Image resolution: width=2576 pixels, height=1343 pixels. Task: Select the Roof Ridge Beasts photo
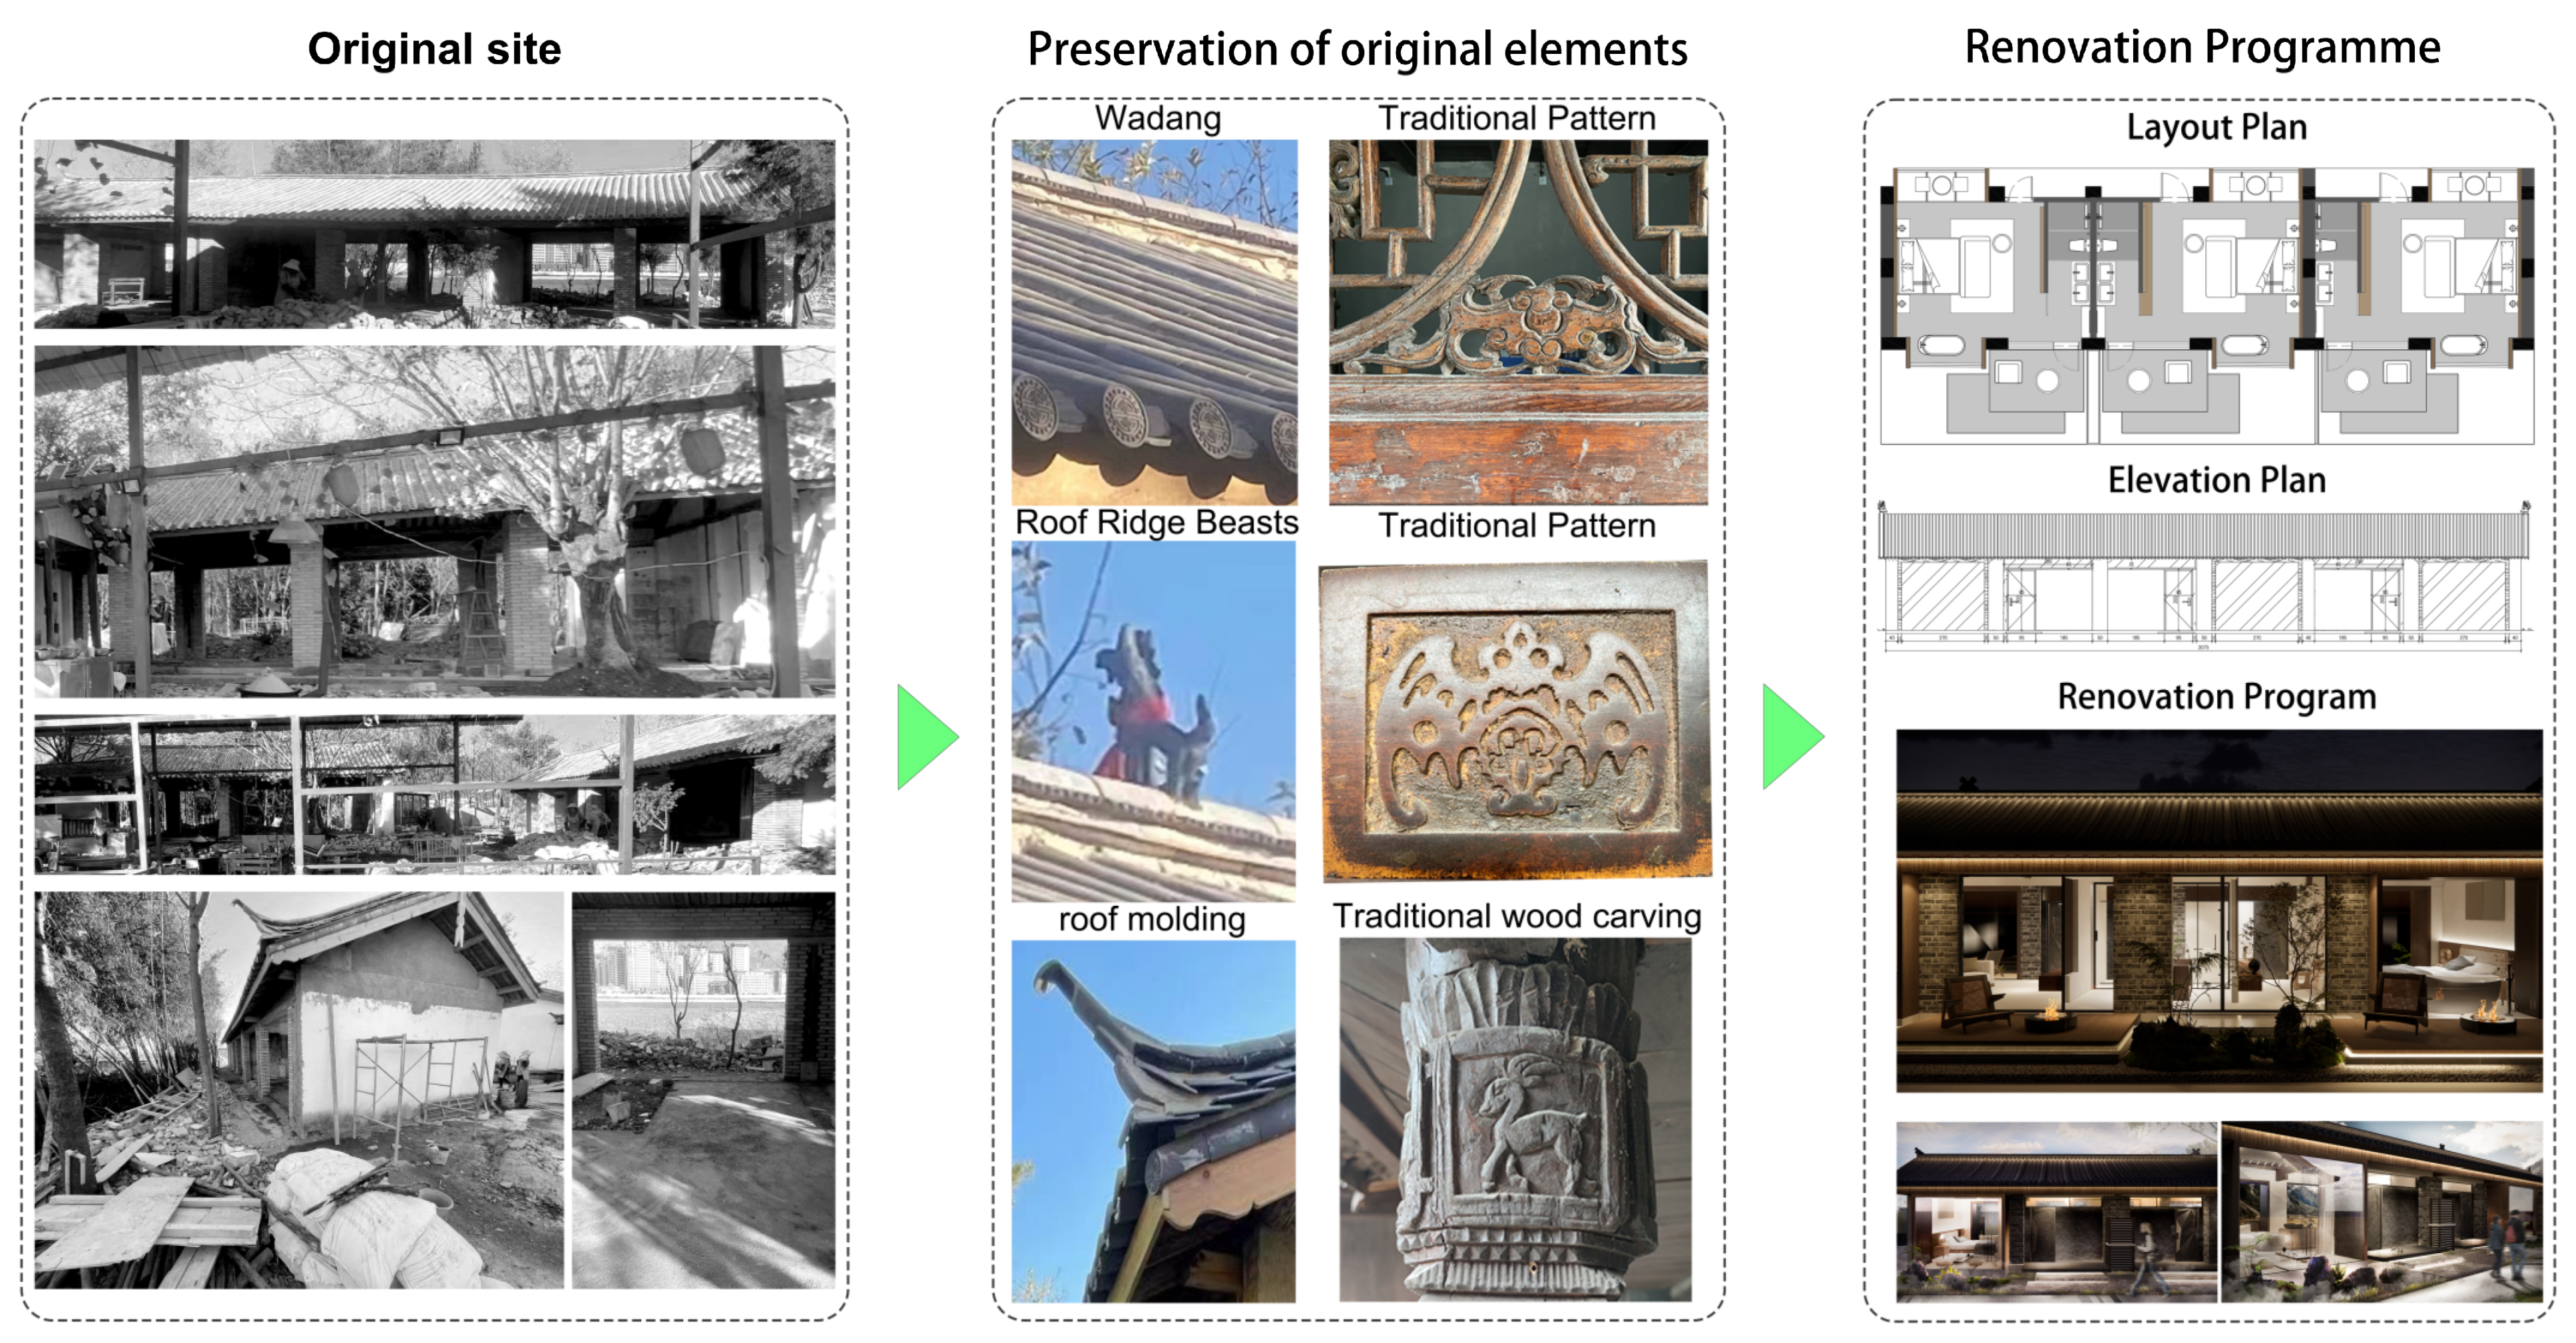coord(1153,721)
